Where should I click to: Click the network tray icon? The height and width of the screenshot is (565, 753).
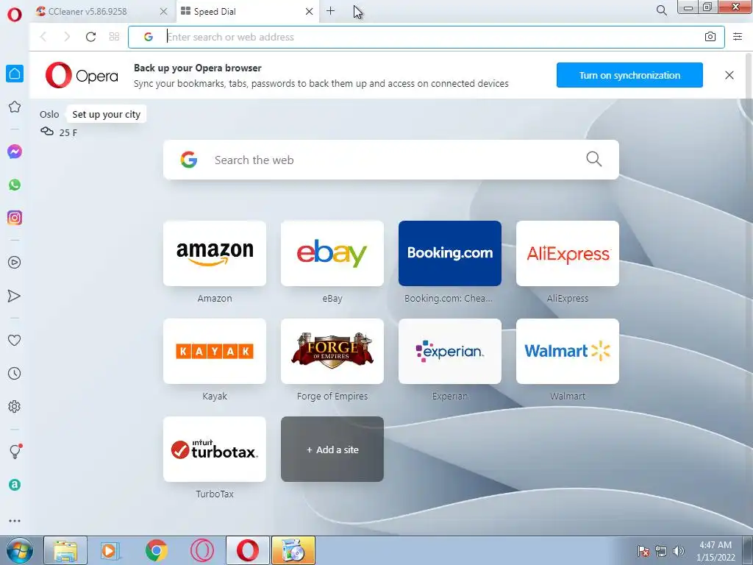[x=661, y=551]
